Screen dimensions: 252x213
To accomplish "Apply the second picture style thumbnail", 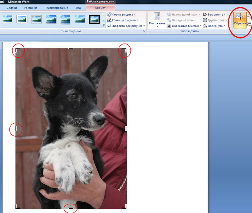I will [x=22, y=19].
